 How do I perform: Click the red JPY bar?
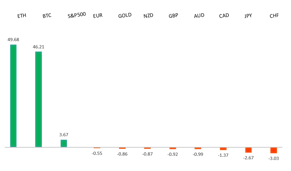[248, 150]
